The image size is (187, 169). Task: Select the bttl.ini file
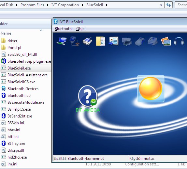click(x=13, y=137)
